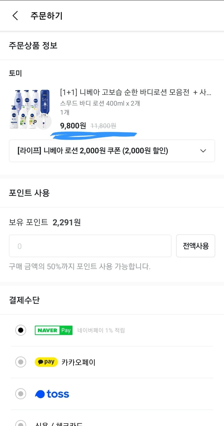Choose the toss payment radio button
The width and height of the screenshot is (224, 426).
tap(21, 394)
